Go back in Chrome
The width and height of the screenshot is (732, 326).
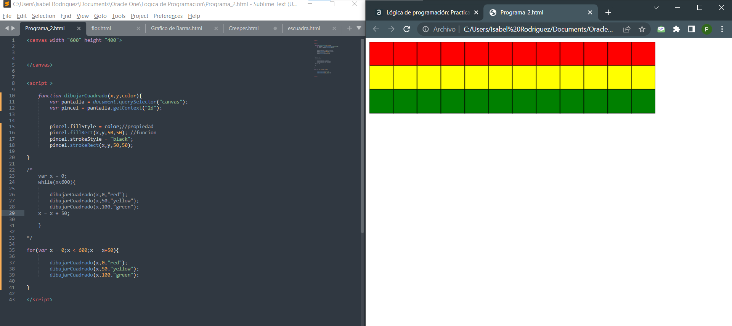coord(376,29)
